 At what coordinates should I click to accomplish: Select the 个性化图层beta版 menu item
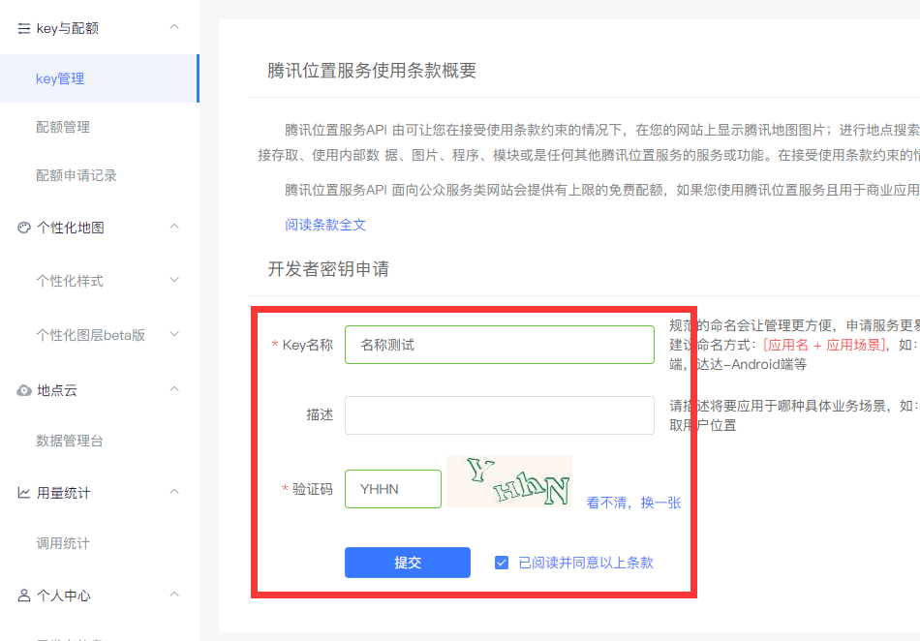point(90,335)
